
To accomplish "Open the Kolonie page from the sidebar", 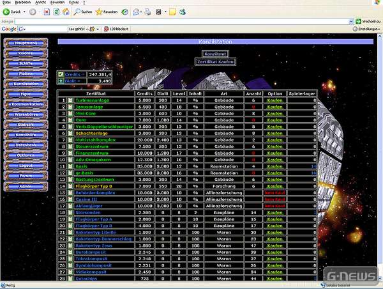I will click(x=26, y=54).
